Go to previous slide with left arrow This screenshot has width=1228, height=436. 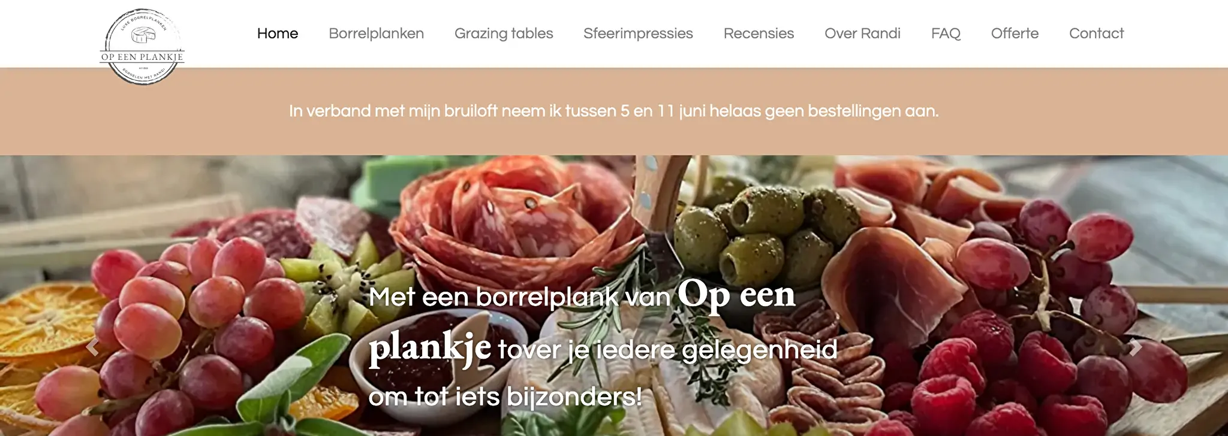tap(92, 347)
